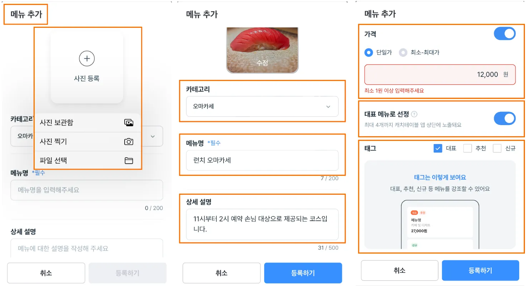The width and height of the screenshot is (531, 286).
Task: Toggle the 대표 메뉴로 선정 switch
Action: click(x=505, y=118)
